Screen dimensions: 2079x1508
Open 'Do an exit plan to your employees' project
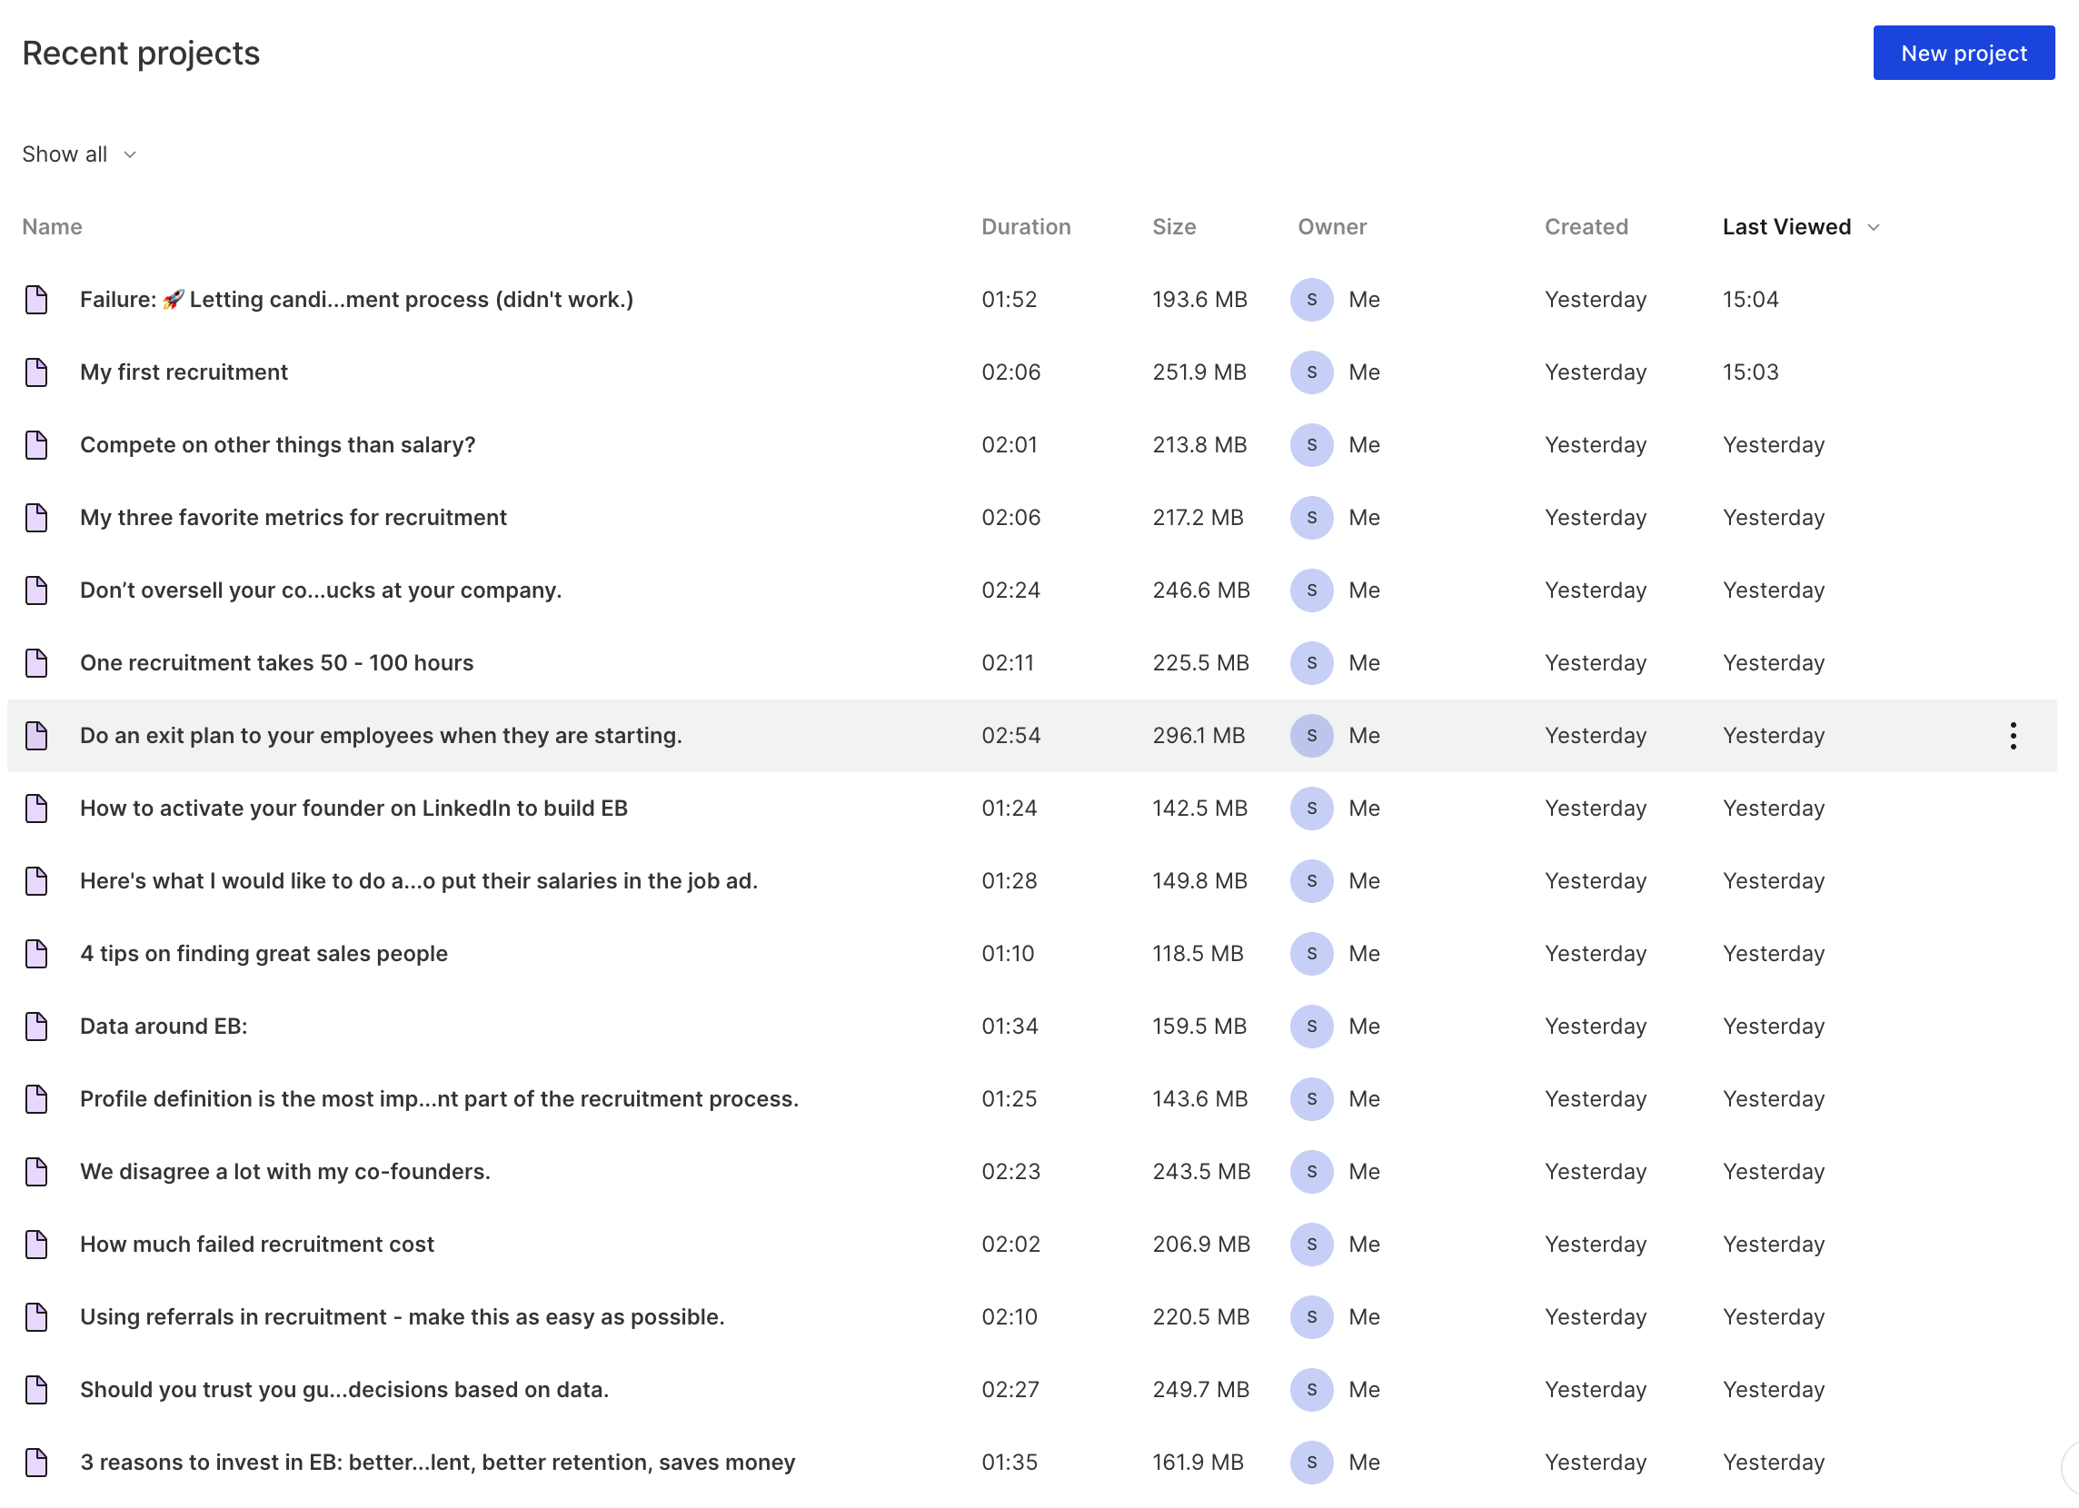(x=382, y=736)
